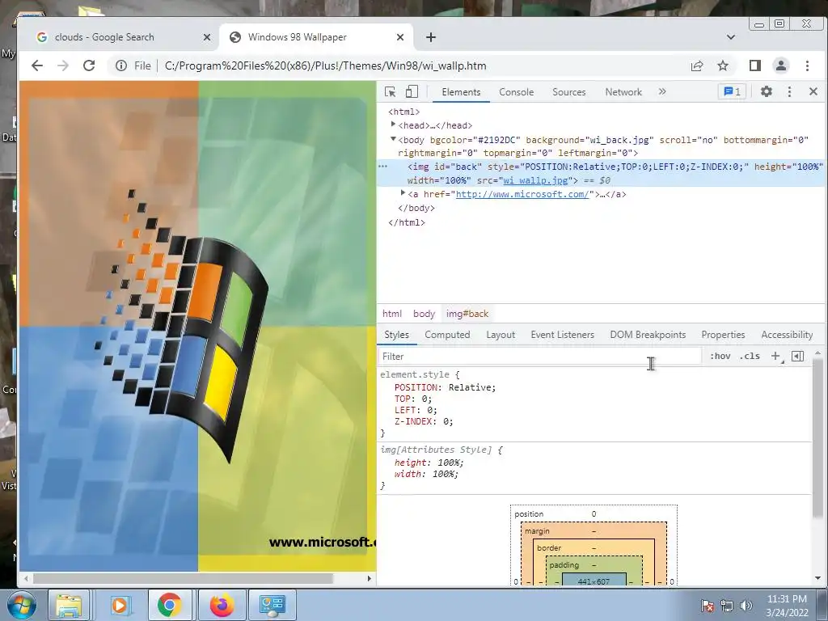The height and width of the screenshot is (621, 828).
Task: Open the Computed styles tab
Action: tap(447, 335)
